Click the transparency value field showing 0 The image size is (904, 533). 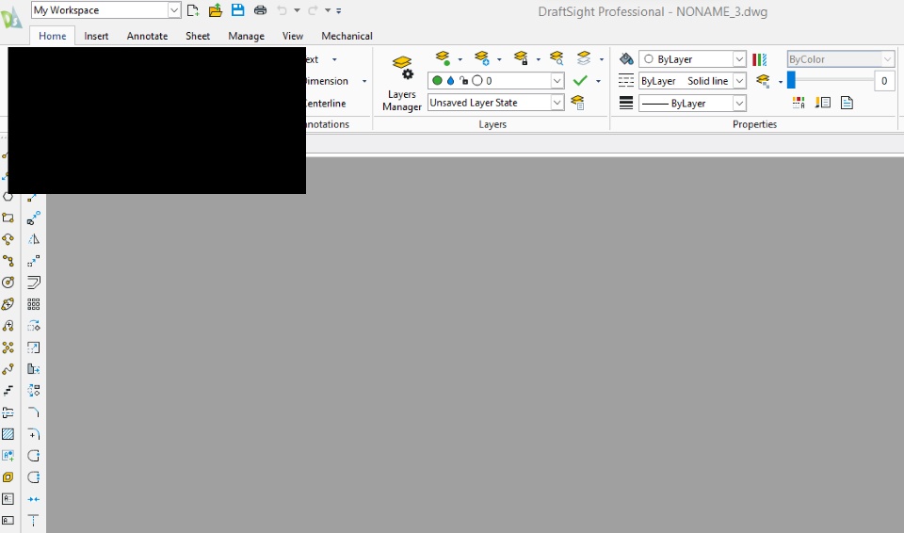point(884,81)
